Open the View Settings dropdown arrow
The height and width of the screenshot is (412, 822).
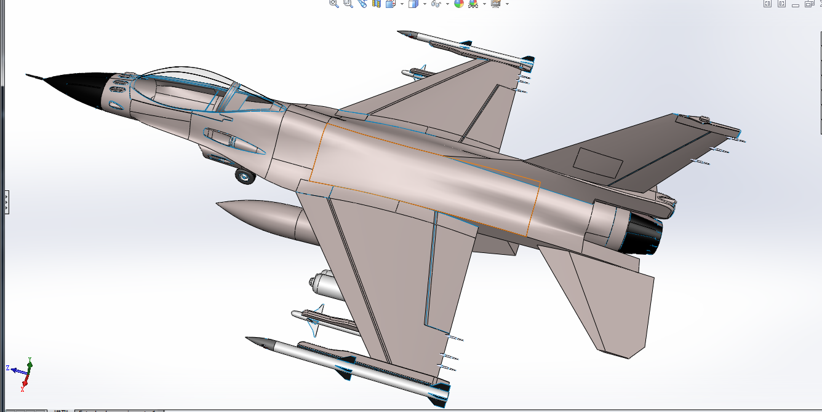click(x=507, y=4)
